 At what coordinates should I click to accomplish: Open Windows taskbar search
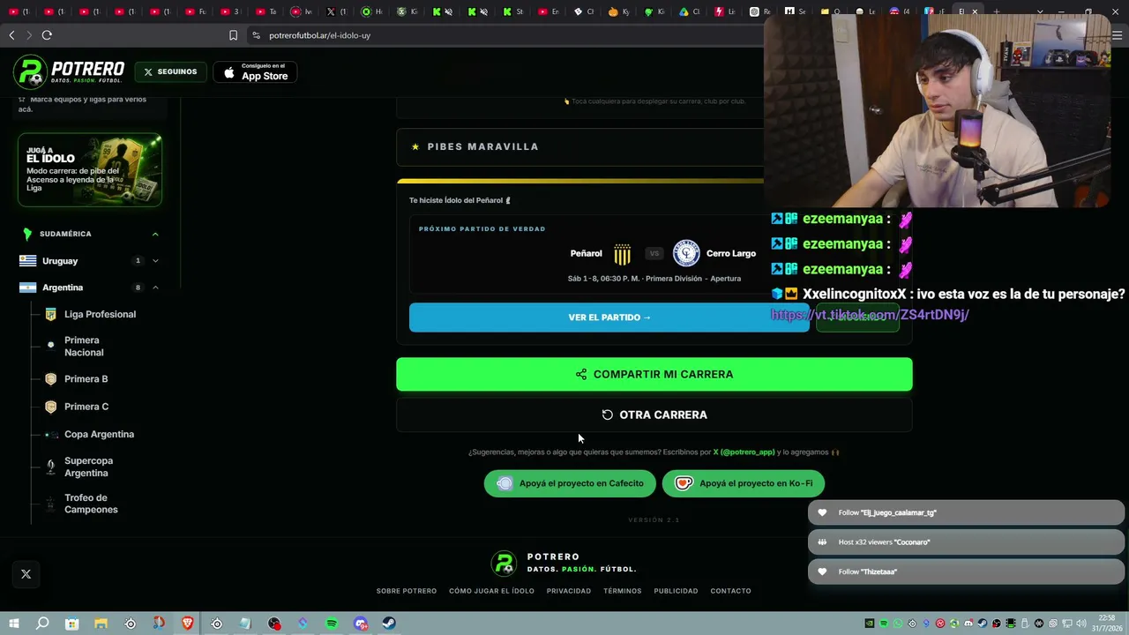click(42, 624)
